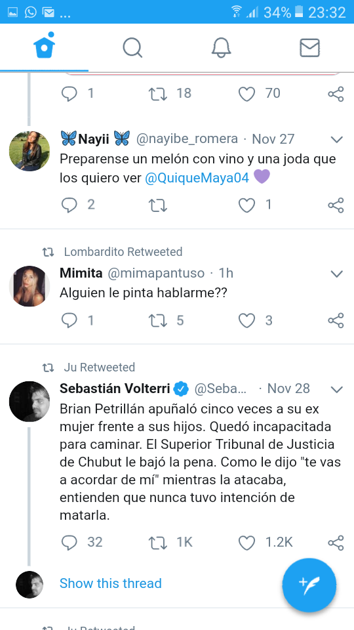Open the Notifications bell tab

[x=221, y=48]
